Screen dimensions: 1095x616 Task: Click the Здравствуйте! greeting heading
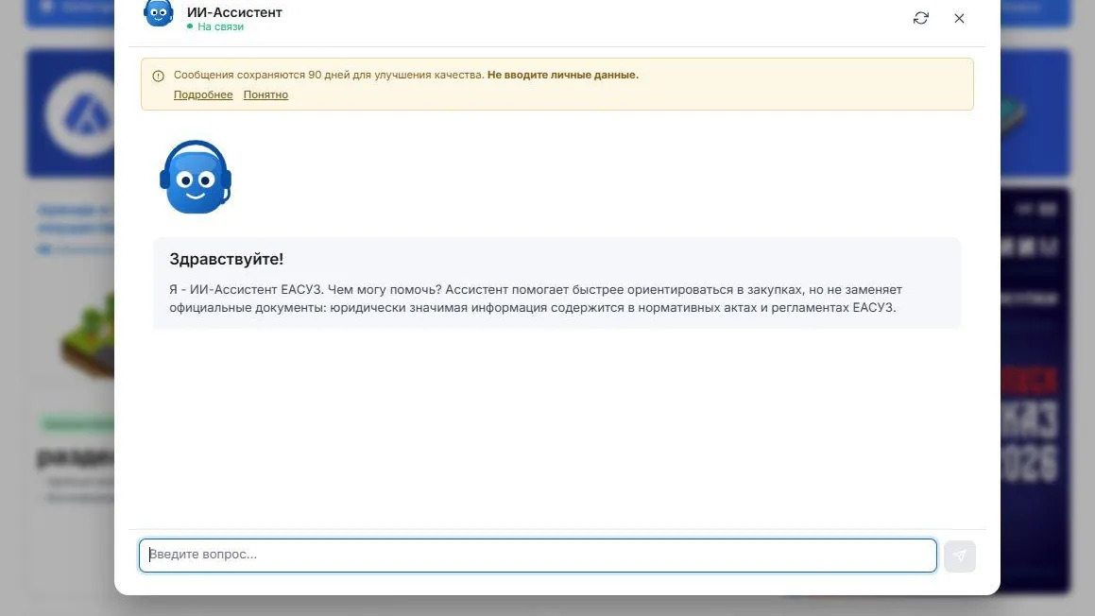(226, 259)
